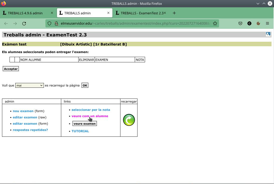274x184 pixels.
Task: Click the padlock site info icon
Action: tap(56, 23)
